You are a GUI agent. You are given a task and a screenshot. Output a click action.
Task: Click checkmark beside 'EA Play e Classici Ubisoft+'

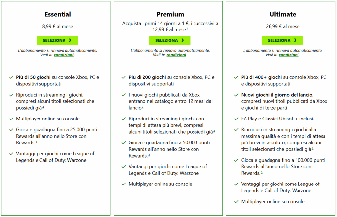[236, 119]
